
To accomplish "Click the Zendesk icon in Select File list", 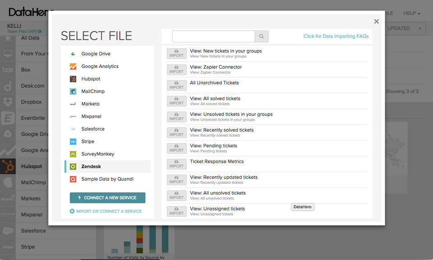I will coord(73,166).
